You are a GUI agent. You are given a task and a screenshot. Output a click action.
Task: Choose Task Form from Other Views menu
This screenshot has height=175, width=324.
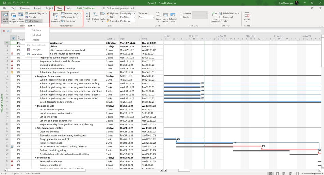point(36,30)
